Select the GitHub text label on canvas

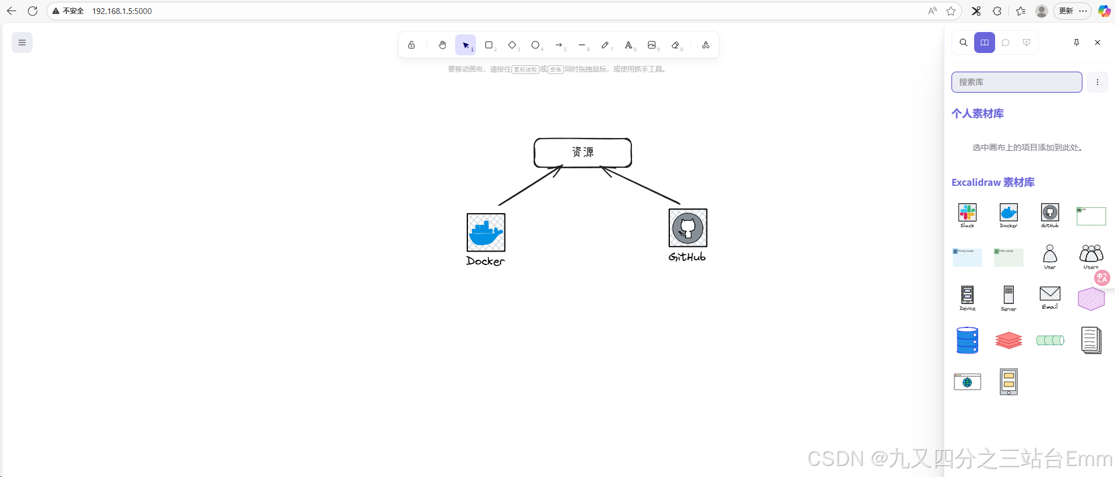coord(687,257)
